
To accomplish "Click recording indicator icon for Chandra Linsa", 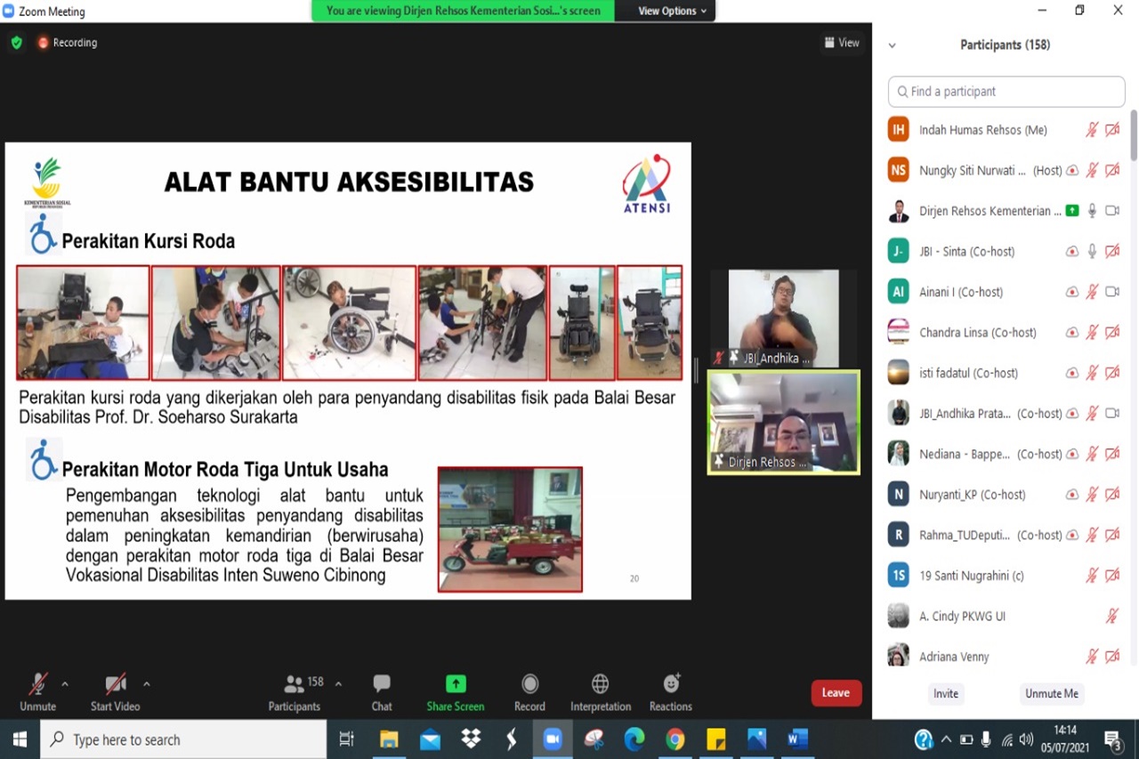I will [x=1072, y=333].
